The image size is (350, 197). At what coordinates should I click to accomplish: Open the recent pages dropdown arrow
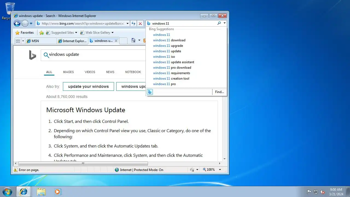[31, 24]
